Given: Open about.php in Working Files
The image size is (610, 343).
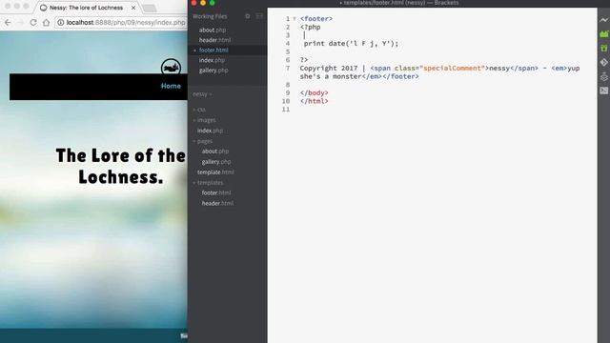Looking at the screenshot, I should coord(212,30).
